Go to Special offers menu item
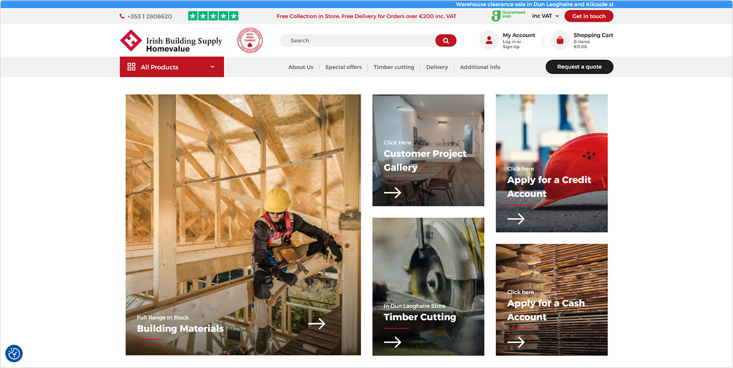The image size is (733, 368). tap(343, 67)
